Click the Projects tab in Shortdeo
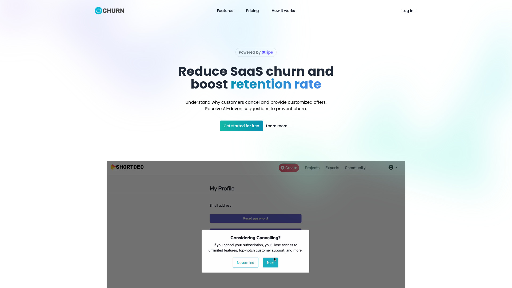Image resolution: width=512 pixels, height=288 pixels. click(x=312, y=167)
